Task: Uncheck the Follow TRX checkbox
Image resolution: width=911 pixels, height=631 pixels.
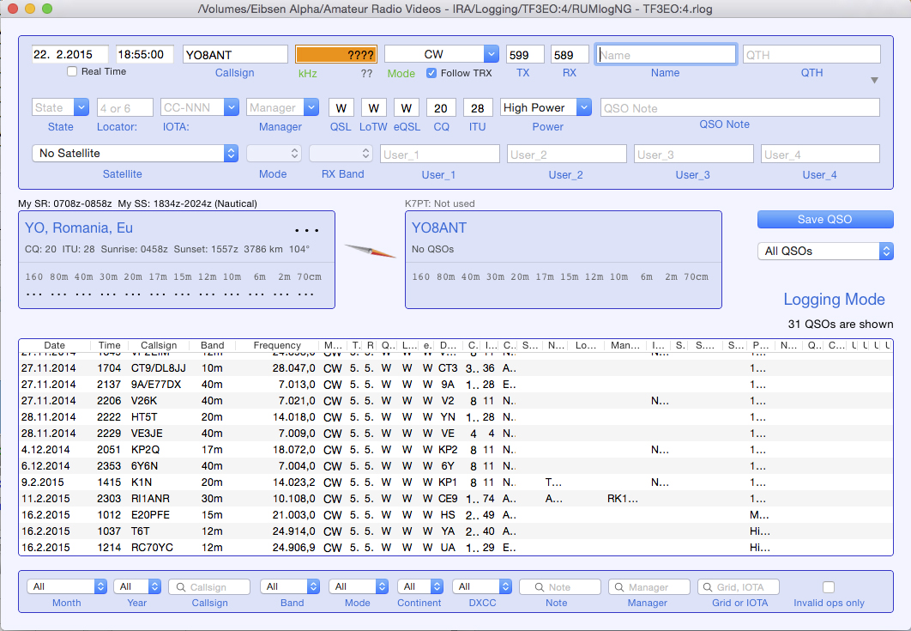Action: 431,73
